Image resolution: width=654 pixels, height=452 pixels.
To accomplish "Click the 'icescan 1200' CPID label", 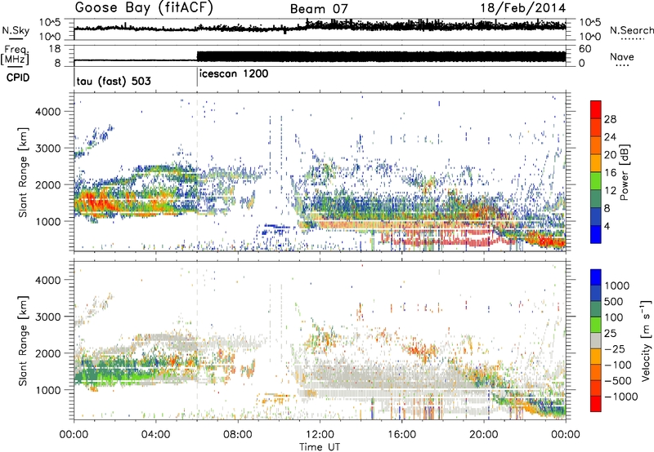I will tap(234, 74).
